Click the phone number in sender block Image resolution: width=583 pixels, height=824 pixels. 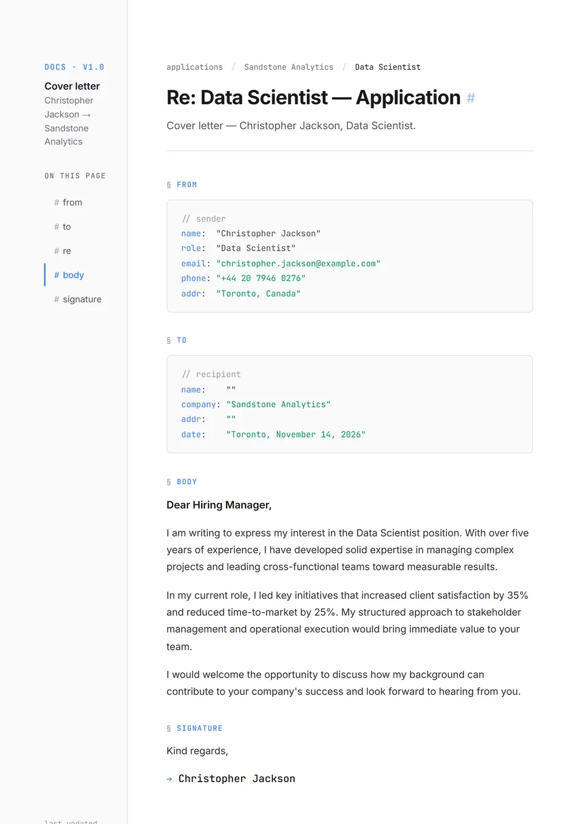tap(261, 279)
